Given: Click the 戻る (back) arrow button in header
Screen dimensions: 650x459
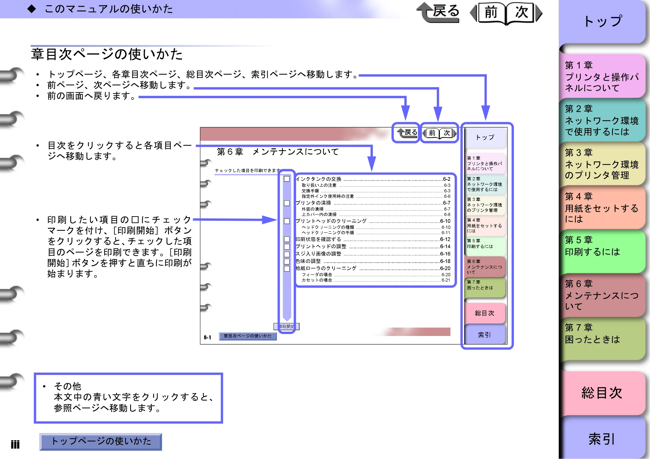Looking at the screenshot, I should coord(438,12).
